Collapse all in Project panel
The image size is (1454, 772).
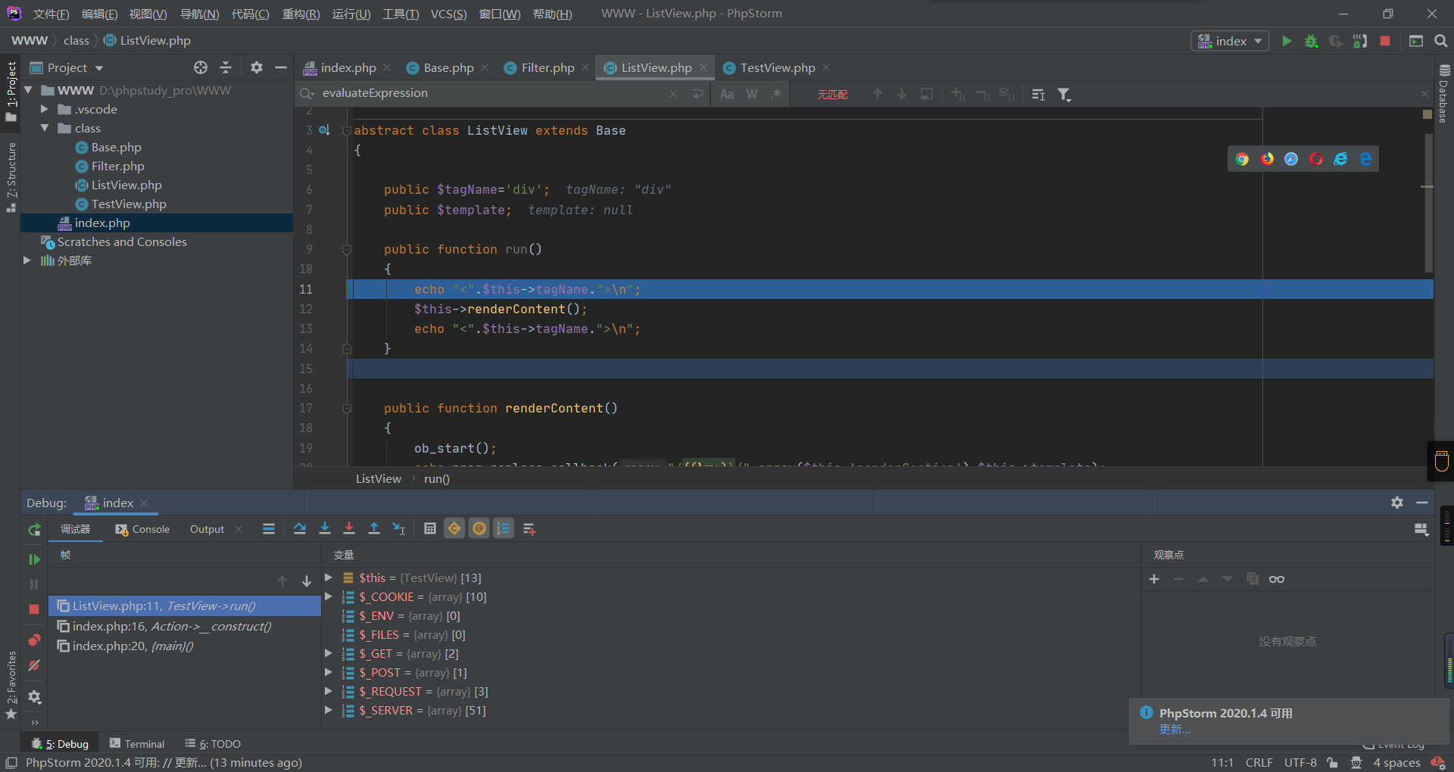tap(226, 67)
